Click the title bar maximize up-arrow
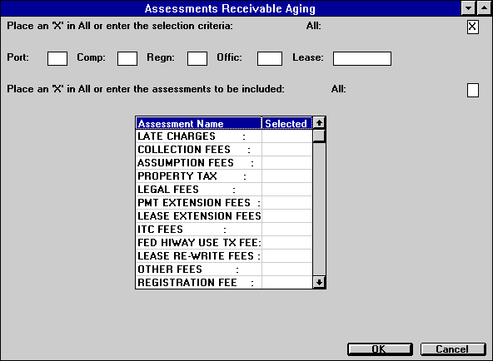493x361 pixels. tap(484, 7)
